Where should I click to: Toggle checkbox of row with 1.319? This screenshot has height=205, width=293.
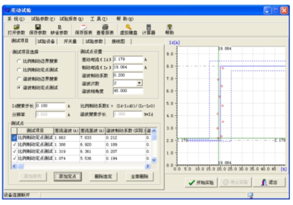click(x=14, y=151)
